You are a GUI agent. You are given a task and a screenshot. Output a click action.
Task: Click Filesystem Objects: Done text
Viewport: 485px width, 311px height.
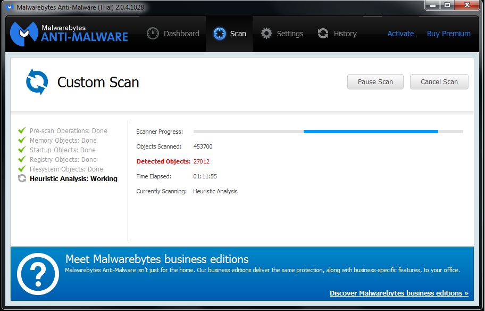click(x=66, y=169)
